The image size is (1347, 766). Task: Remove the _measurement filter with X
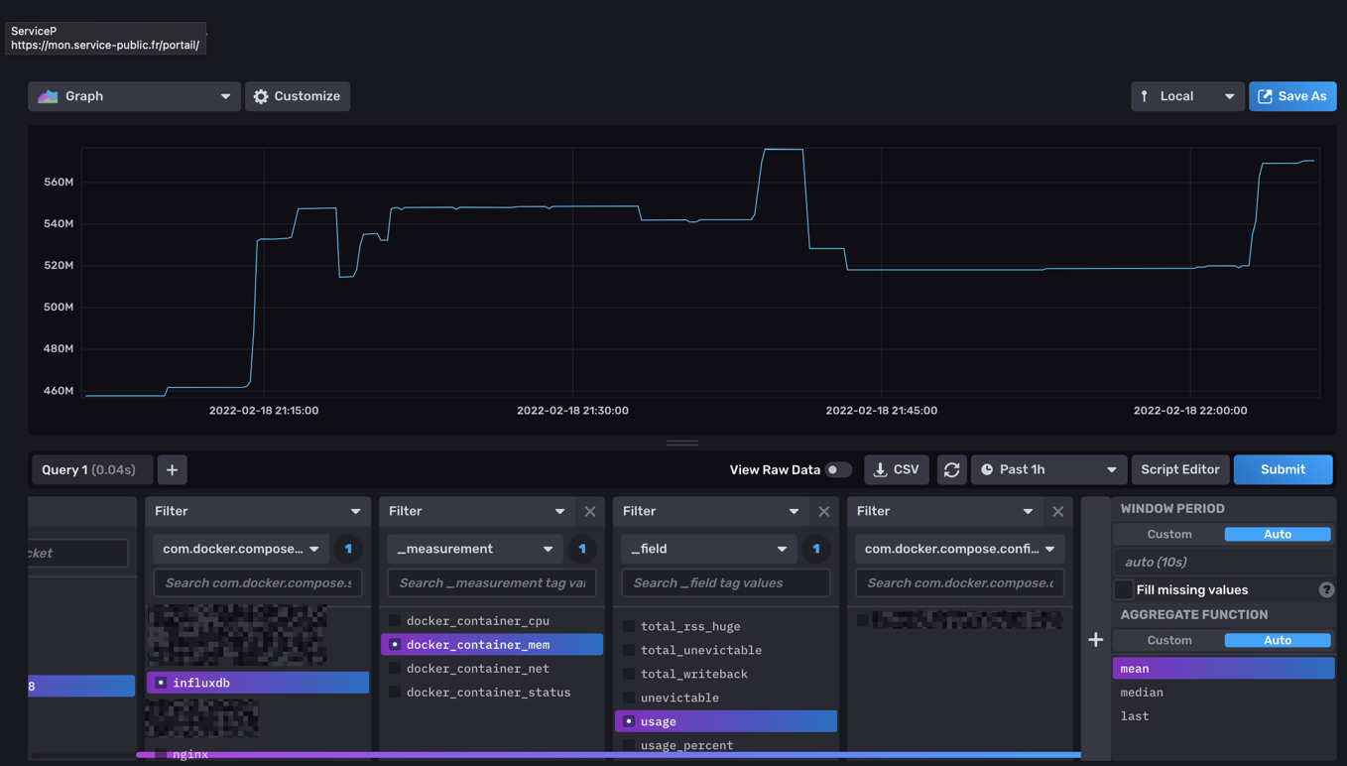[x=590, y=511]
